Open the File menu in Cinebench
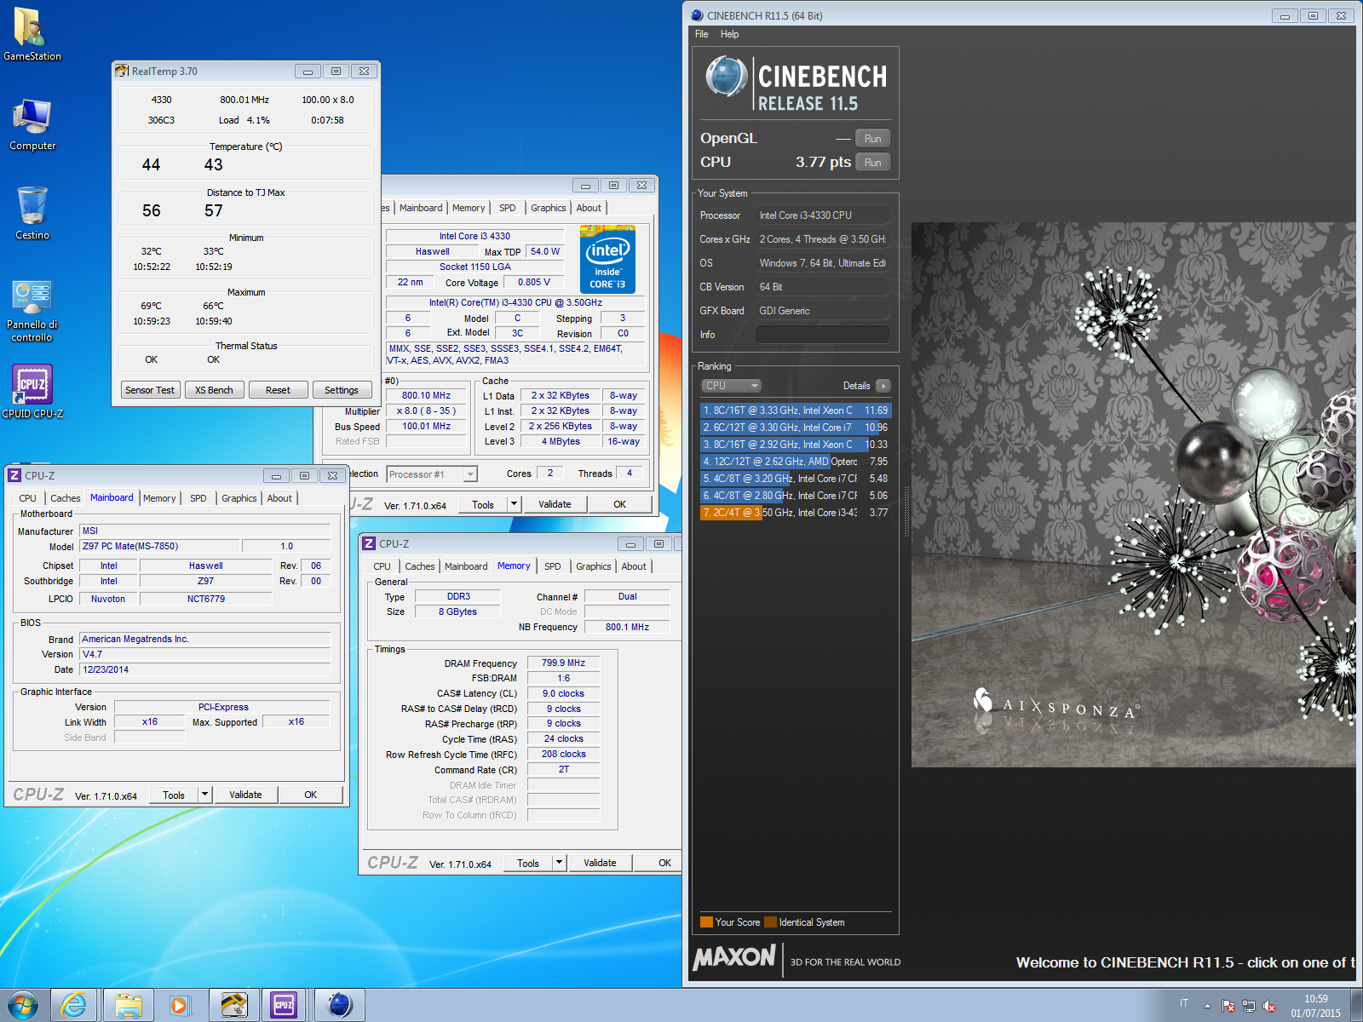 701,34
